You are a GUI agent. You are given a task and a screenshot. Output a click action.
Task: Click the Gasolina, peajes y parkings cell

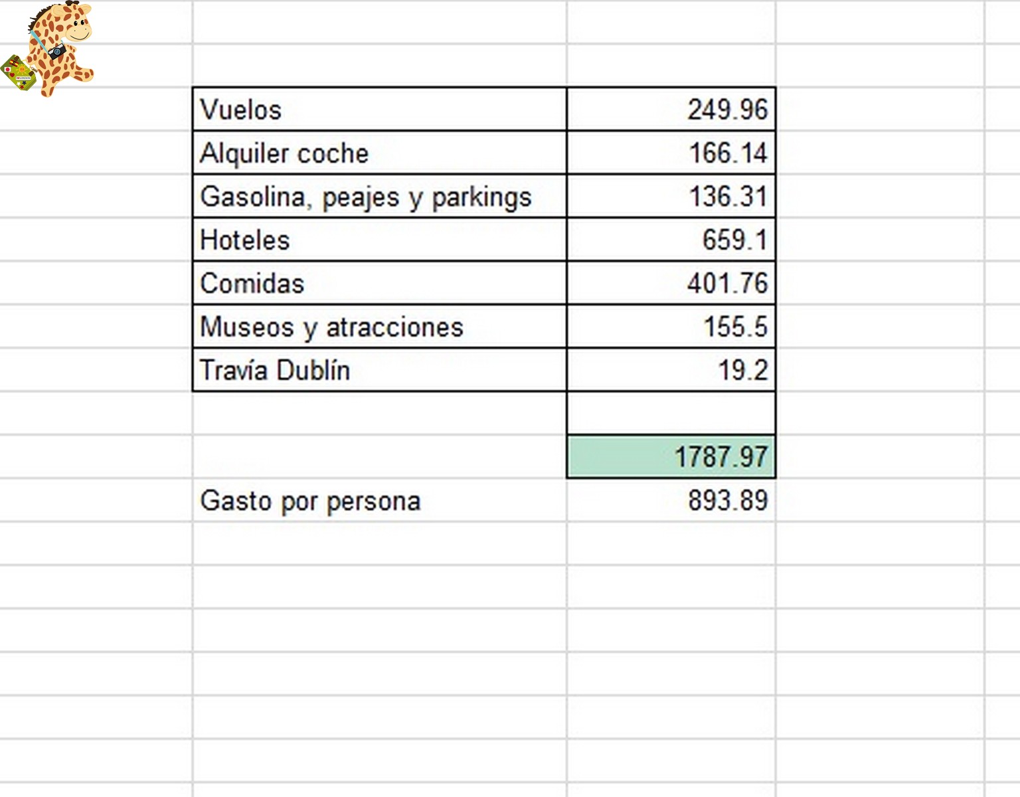pyautogui.click(x=379, y=197)
